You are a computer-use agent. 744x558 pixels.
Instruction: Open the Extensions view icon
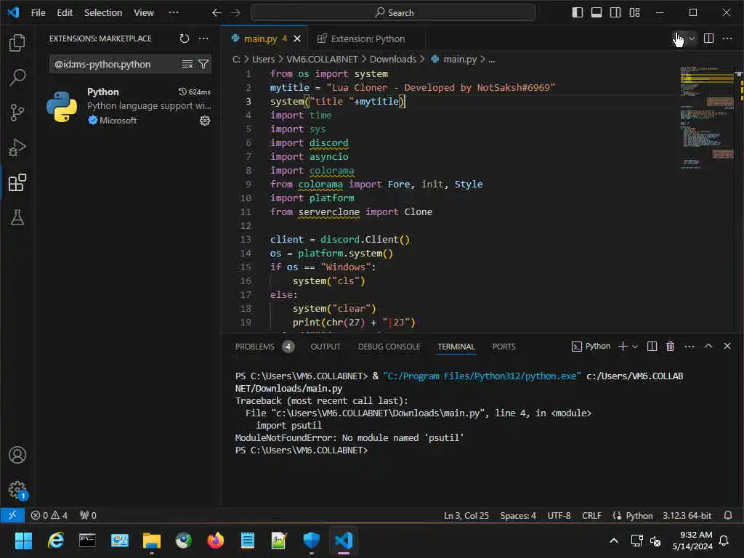point(17,182)
